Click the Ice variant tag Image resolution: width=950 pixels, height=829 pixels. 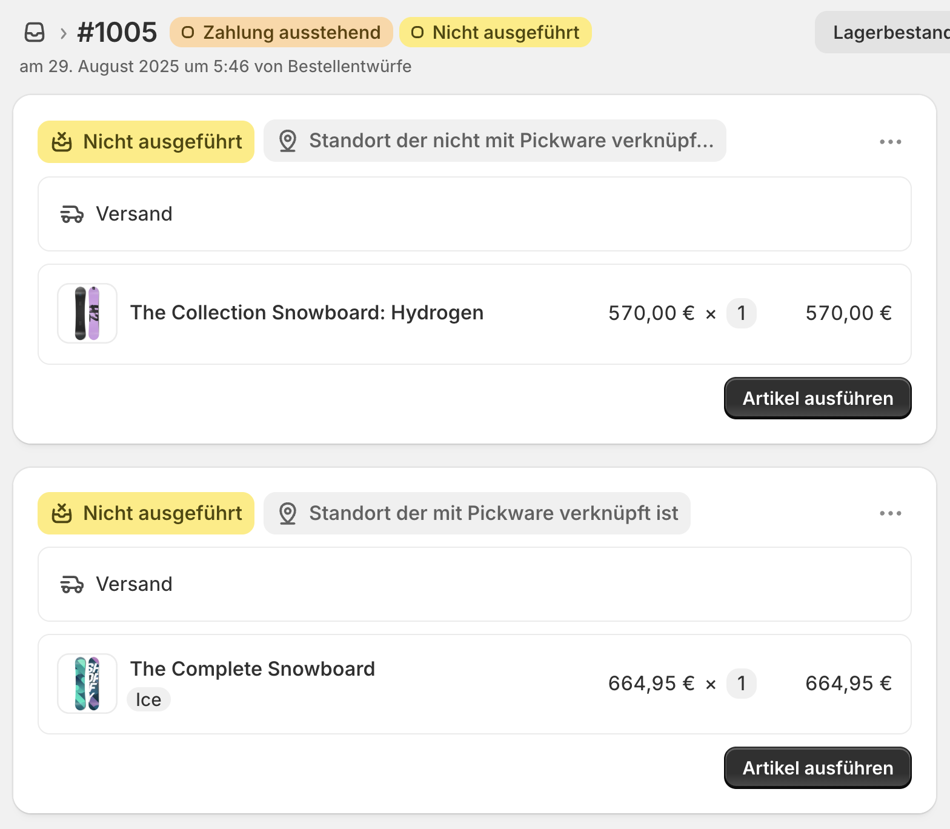point(148,699)
